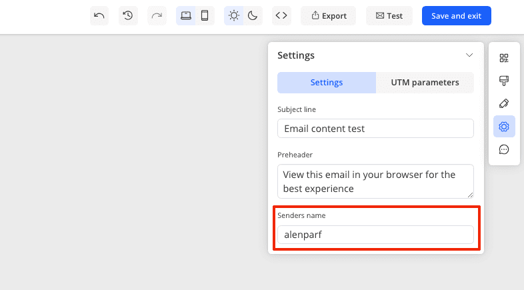Click the Subject line input field
Viewport: 524px width, 290px height.
(375, 128)
